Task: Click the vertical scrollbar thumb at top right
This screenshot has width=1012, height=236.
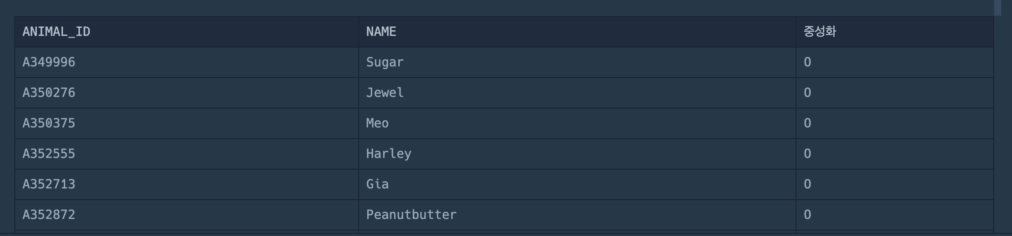Action: pos(998,8)
